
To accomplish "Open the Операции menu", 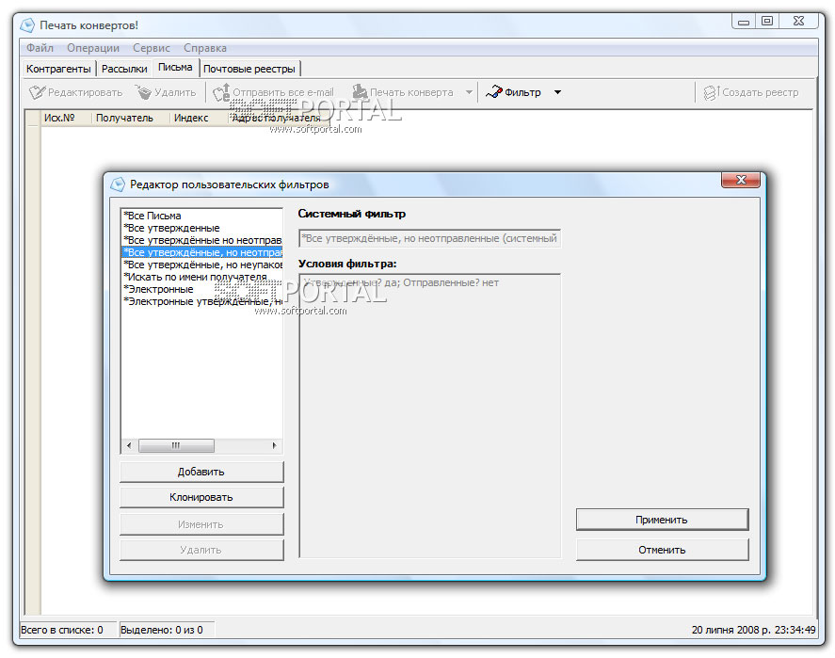I will tap(93, 48).
